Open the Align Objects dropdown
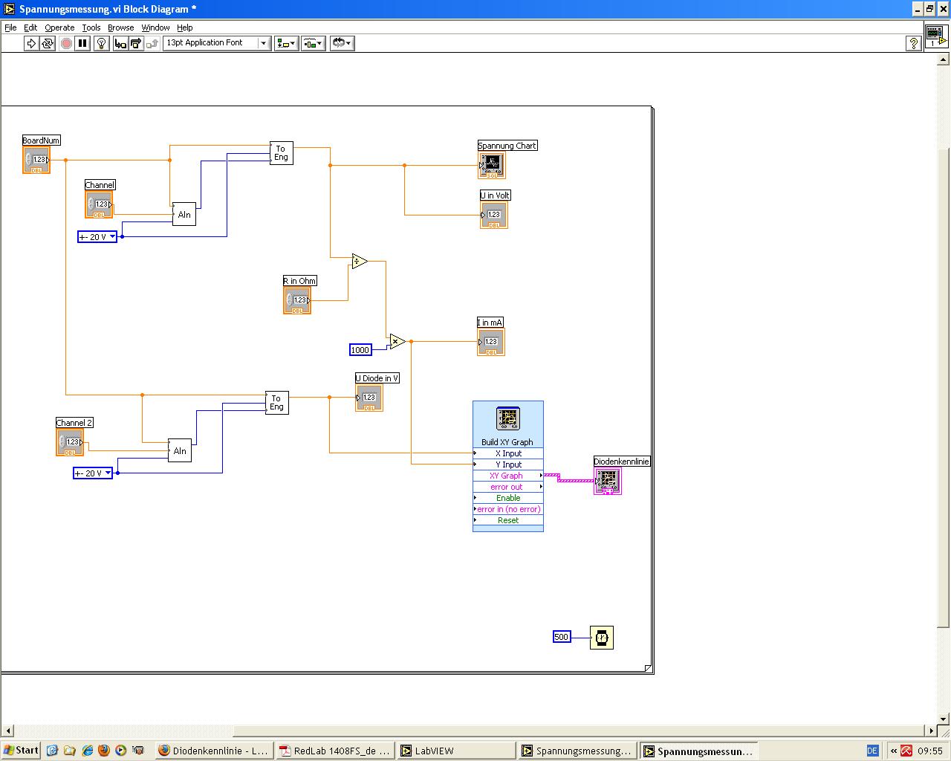 (286, 43)
